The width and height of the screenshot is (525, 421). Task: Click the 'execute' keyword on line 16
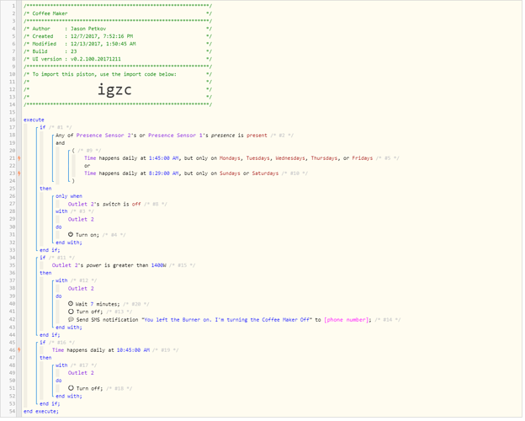tap(34, 120)
